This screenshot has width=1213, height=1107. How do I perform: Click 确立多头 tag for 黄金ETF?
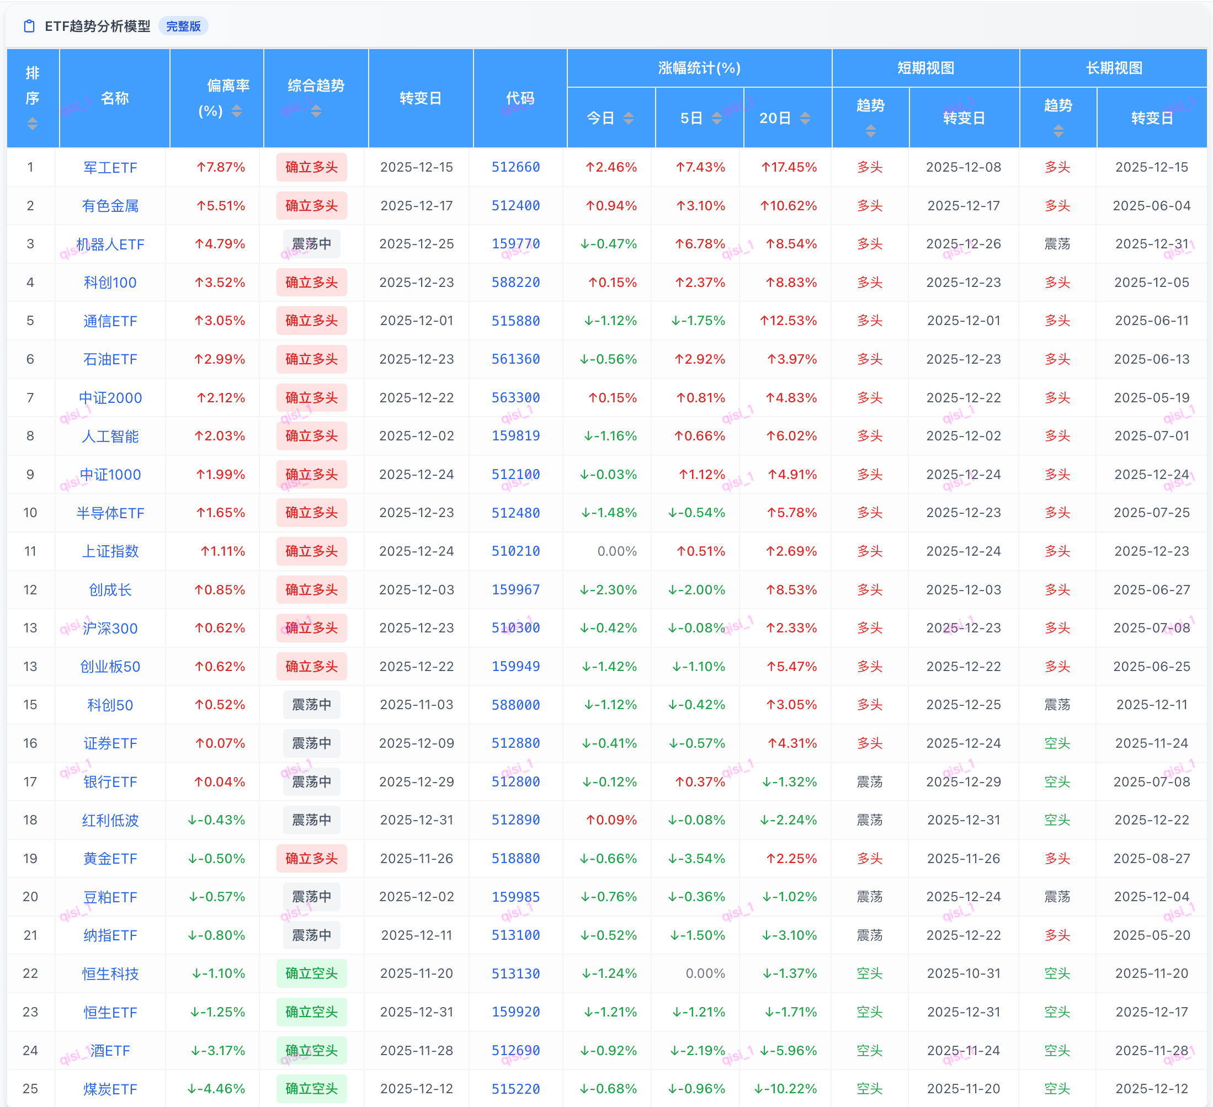(311, 859)
